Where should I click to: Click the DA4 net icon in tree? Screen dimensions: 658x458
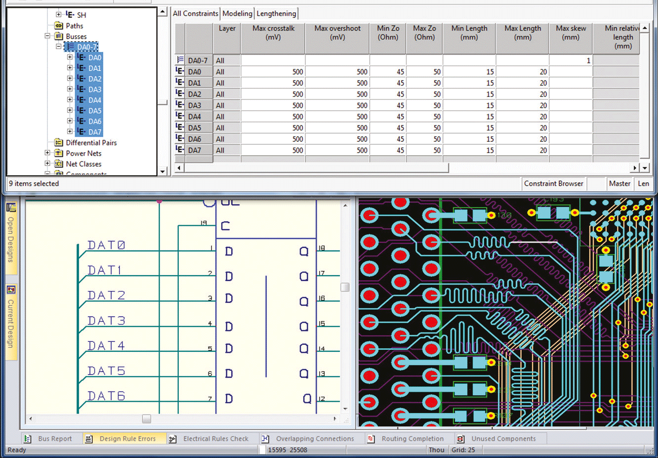82,100
